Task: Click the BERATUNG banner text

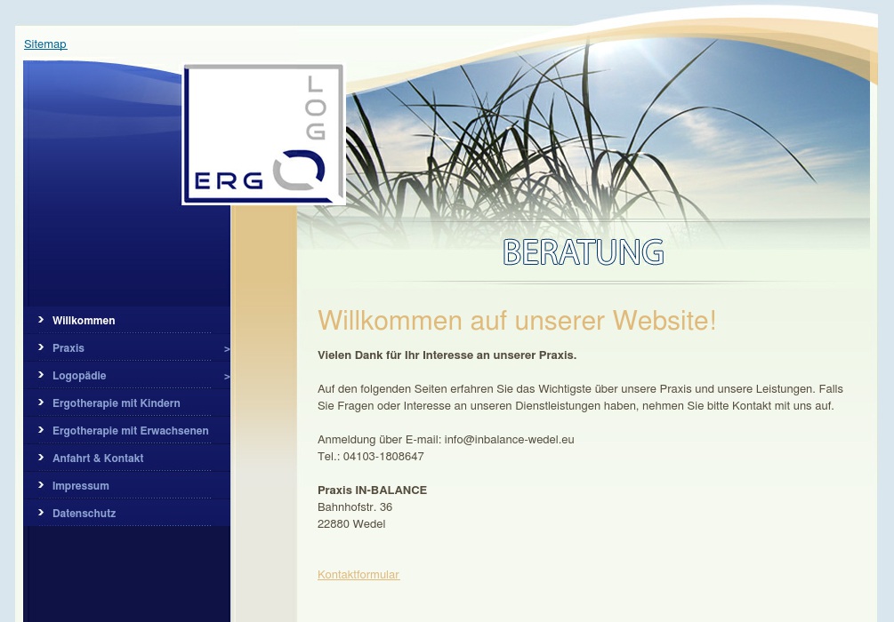Action: (x=584, y=252)
